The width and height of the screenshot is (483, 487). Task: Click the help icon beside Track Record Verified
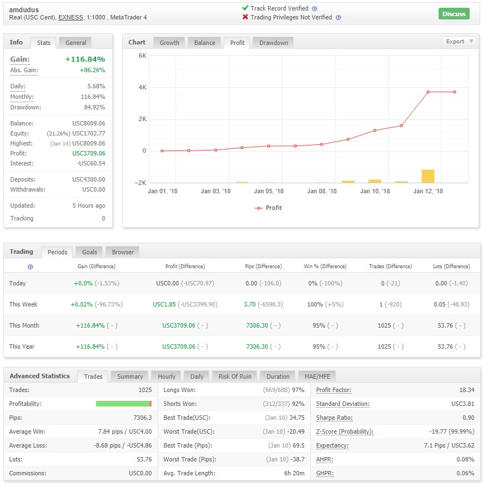click(314, 9)
